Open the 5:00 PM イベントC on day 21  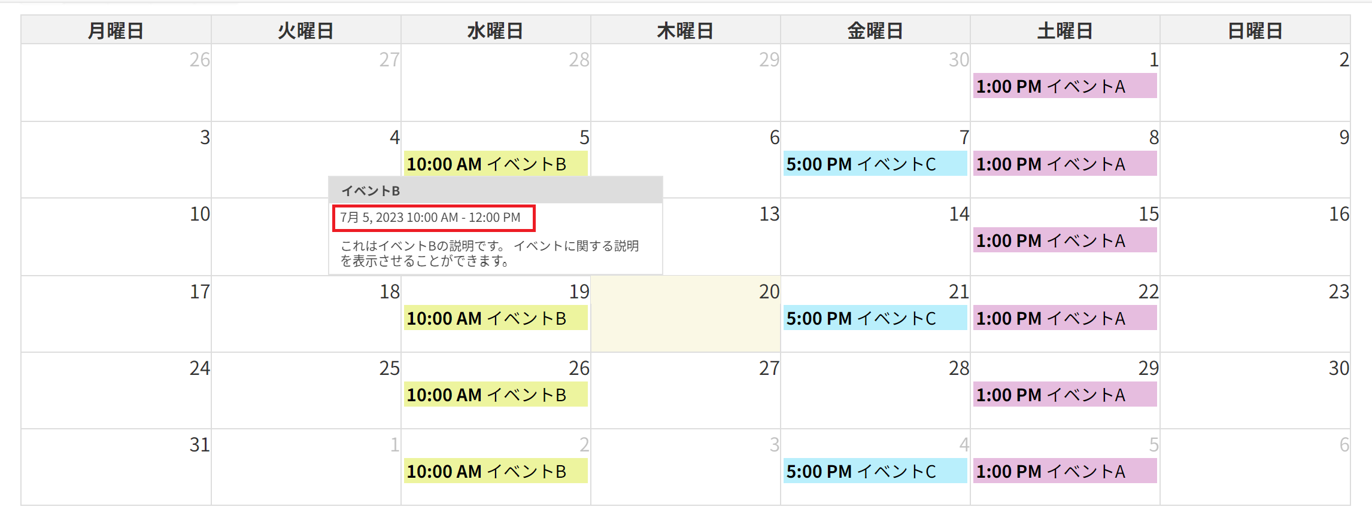tap(875, 318)
